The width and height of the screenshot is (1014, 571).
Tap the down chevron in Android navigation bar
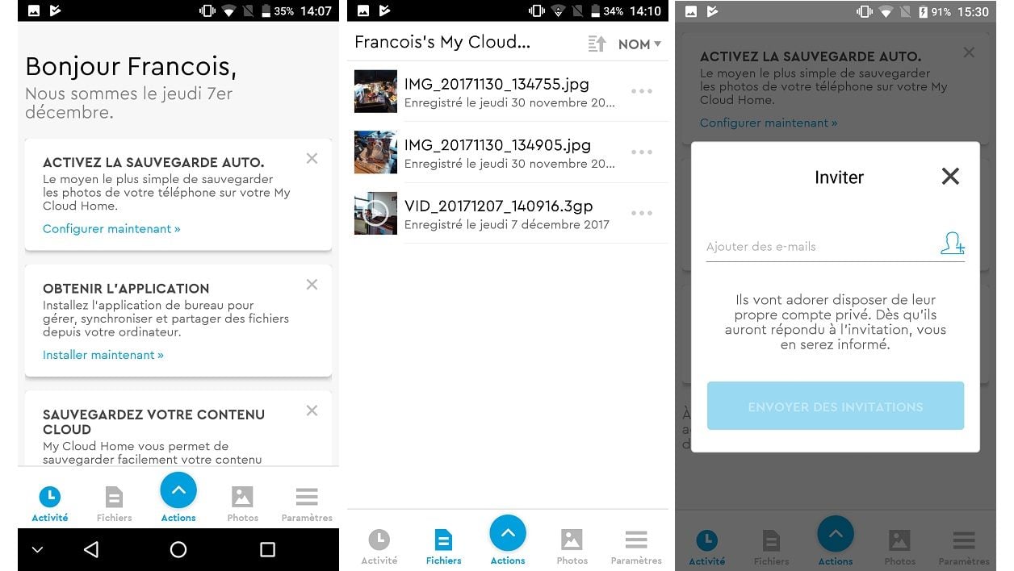coord(37,549)
